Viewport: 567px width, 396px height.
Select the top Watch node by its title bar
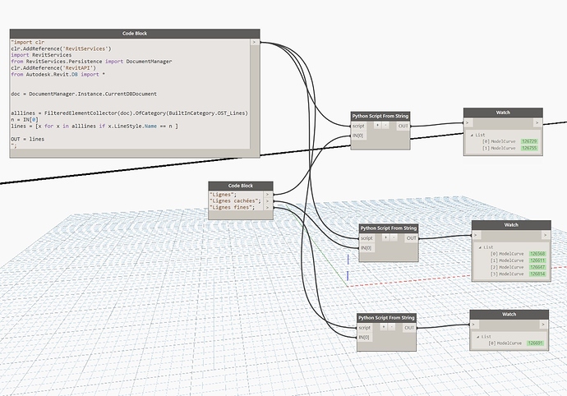[x=502, y=113]
